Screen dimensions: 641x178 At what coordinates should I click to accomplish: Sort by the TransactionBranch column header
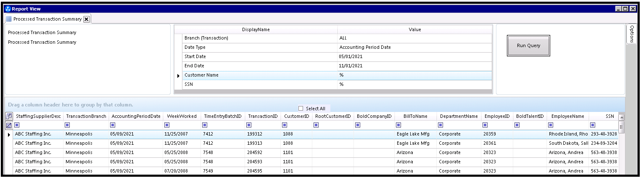86,116
